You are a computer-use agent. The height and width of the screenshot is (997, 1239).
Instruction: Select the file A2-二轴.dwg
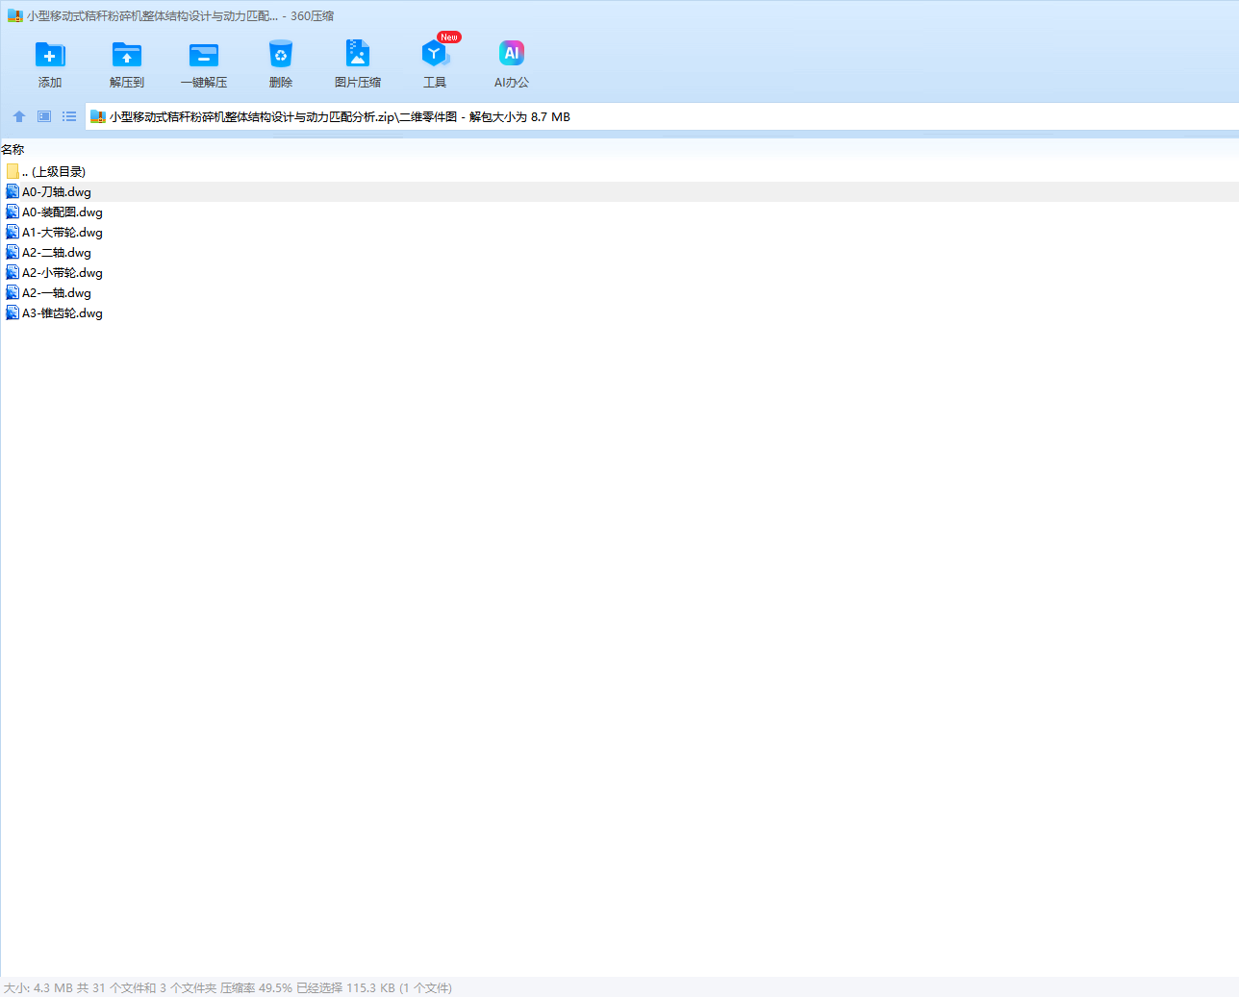[x=619, y=253]
